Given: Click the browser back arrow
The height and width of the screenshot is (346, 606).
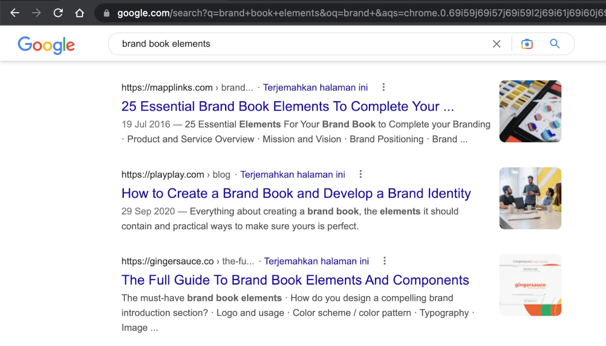Looking at the screenshot, I should (15, 13).
